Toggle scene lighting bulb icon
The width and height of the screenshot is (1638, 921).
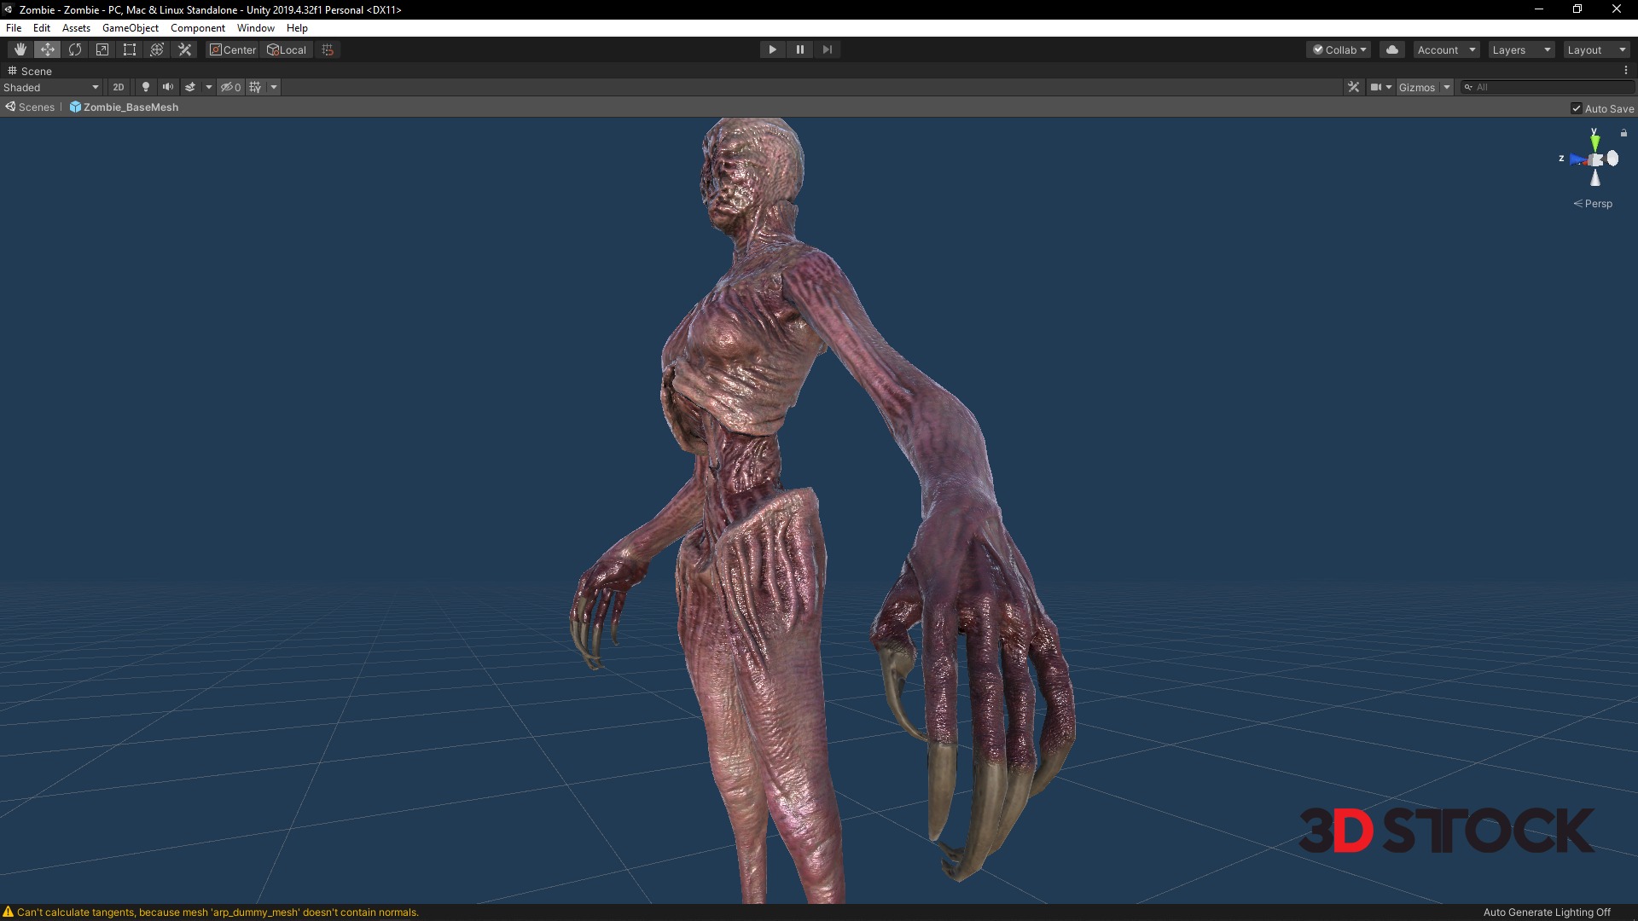click(x=145, y=87)
